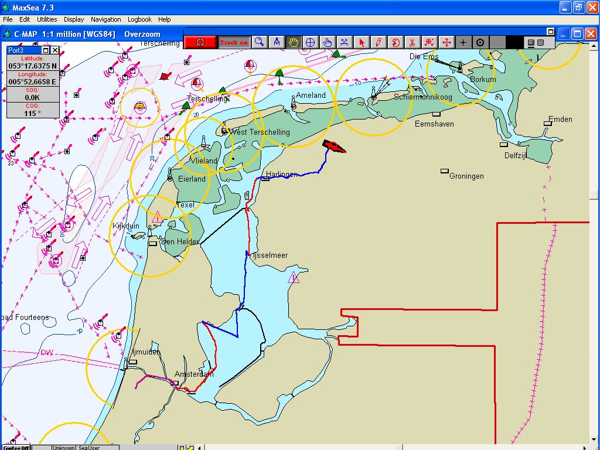Click the dual monitor display icon
This screenshot has height=450, width=600.
click(536, 42)
